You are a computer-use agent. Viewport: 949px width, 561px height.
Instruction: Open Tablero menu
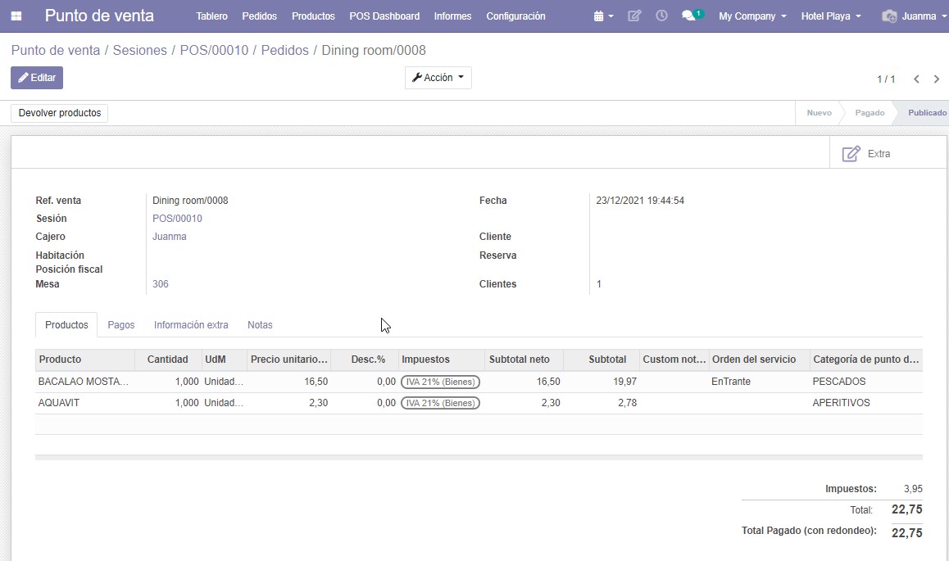pyautogui.click(x=211, y=16)
